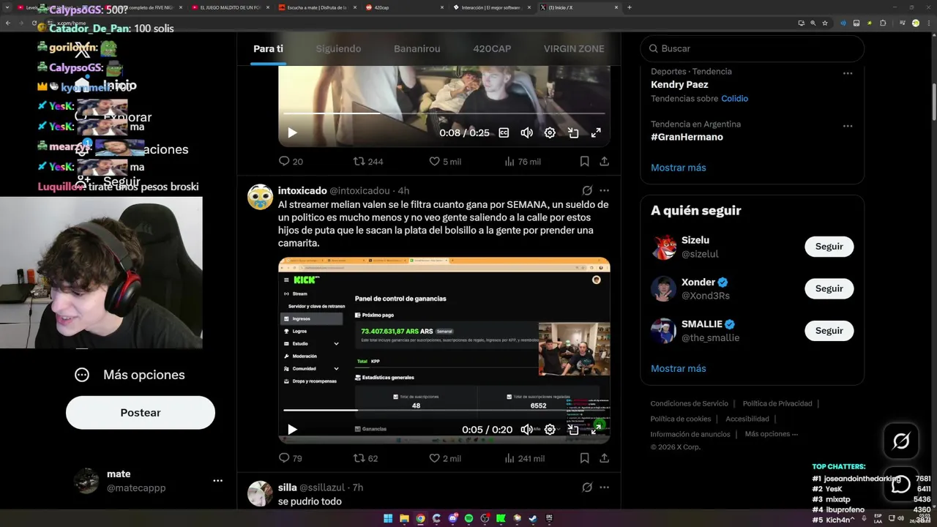This screenshot has height=527, width=937.
Task: Open Grok icon on intoxicado's post
Action: click(587, 190)
